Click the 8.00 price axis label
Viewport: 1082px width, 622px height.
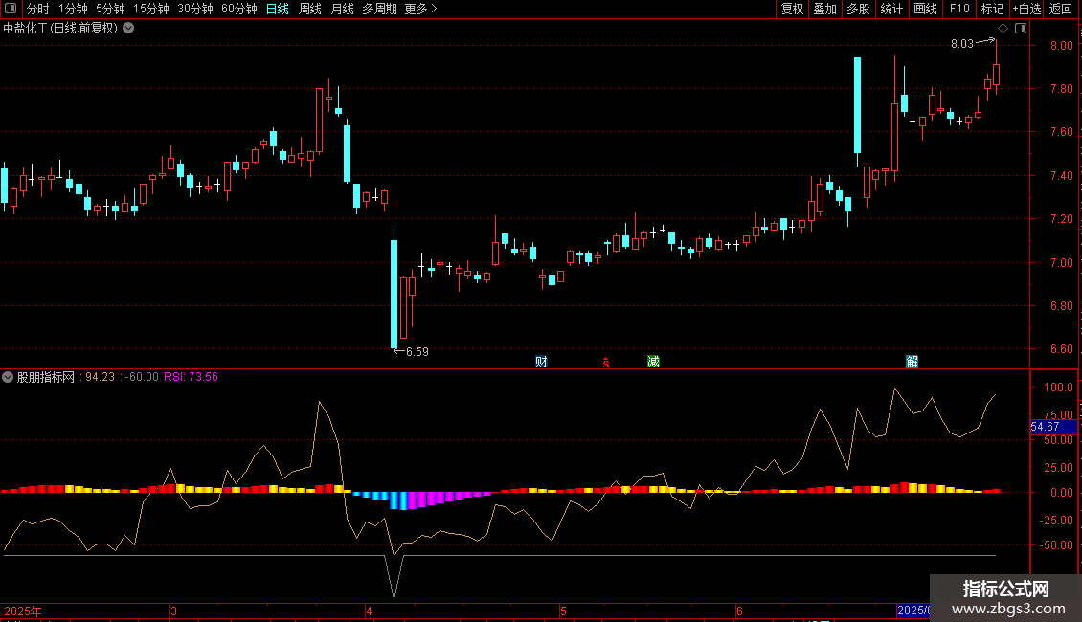(x=1061, y=46)
